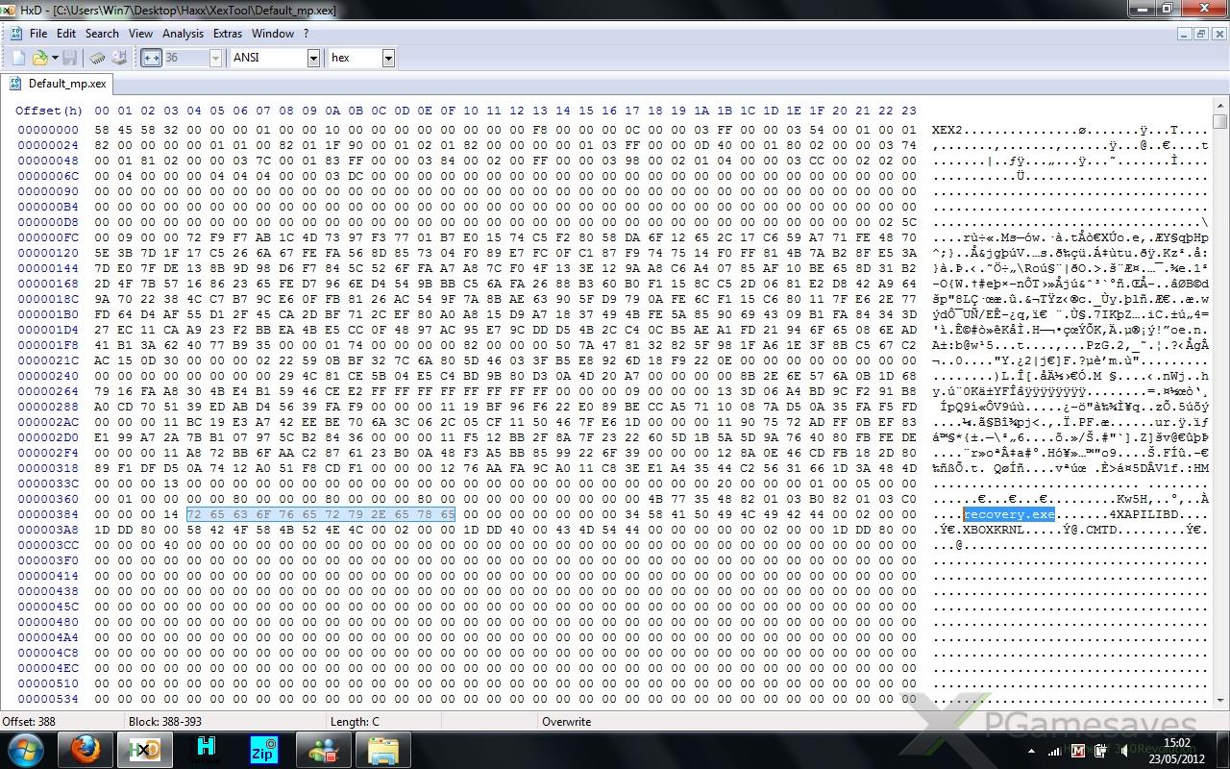Click the Open RAM chip icon
Screen dimensions: 1230x769
[98, 58]
